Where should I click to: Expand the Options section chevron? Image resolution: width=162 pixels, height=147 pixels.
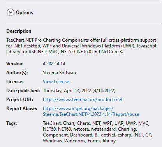tap(11, 12)
